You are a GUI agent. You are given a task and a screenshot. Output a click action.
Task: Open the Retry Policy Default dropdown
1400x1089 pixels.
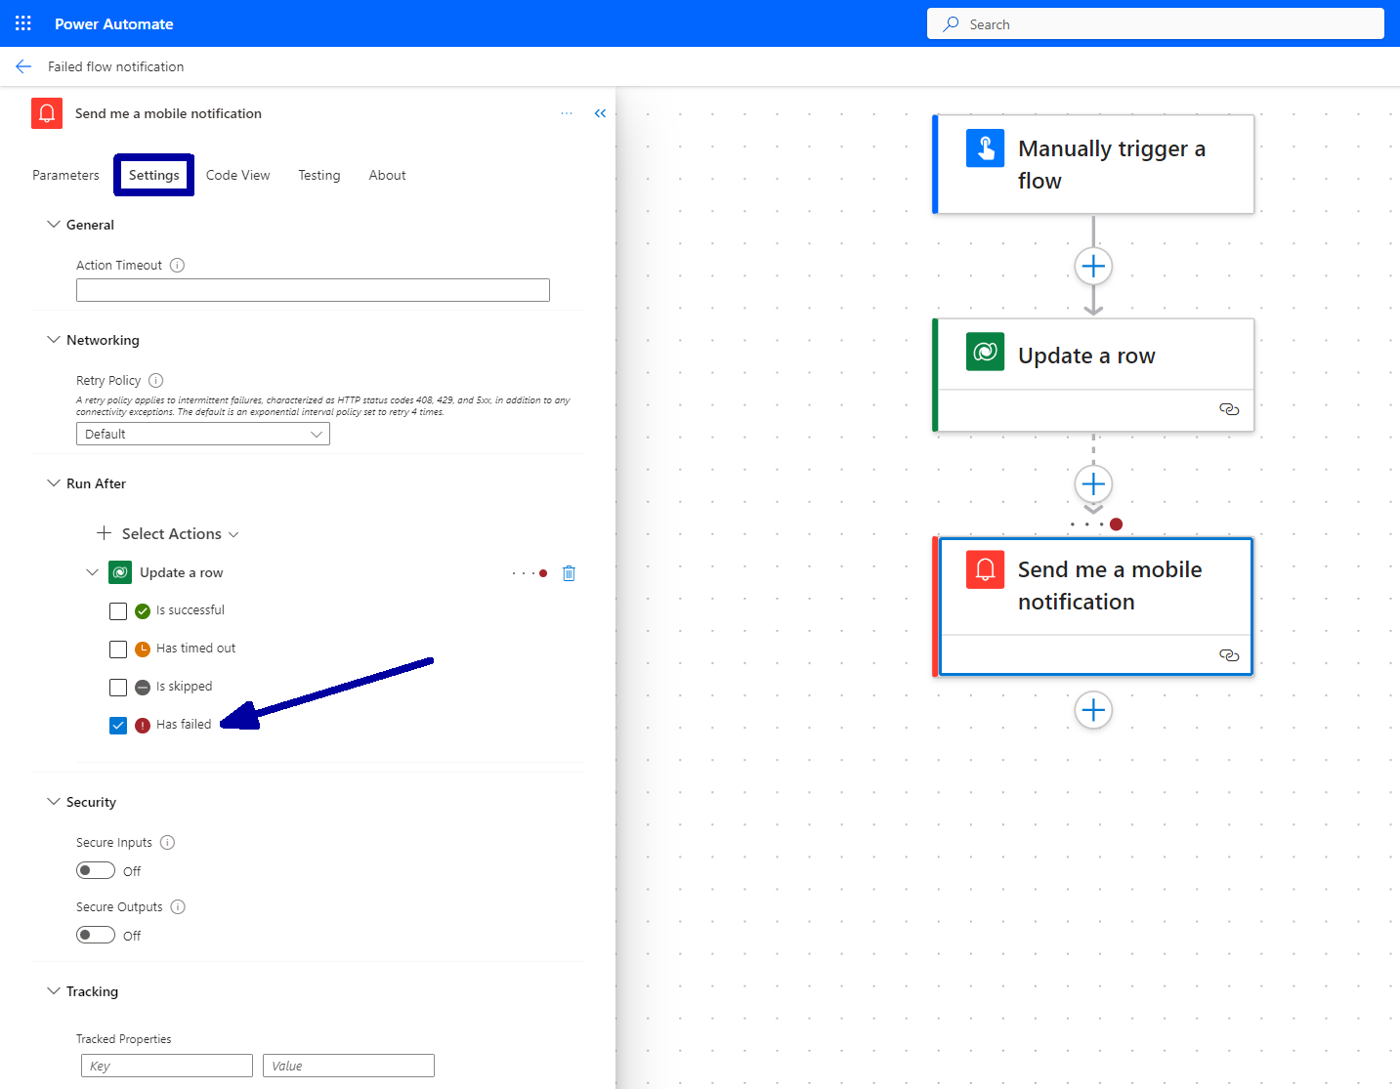tap(203, 434)
